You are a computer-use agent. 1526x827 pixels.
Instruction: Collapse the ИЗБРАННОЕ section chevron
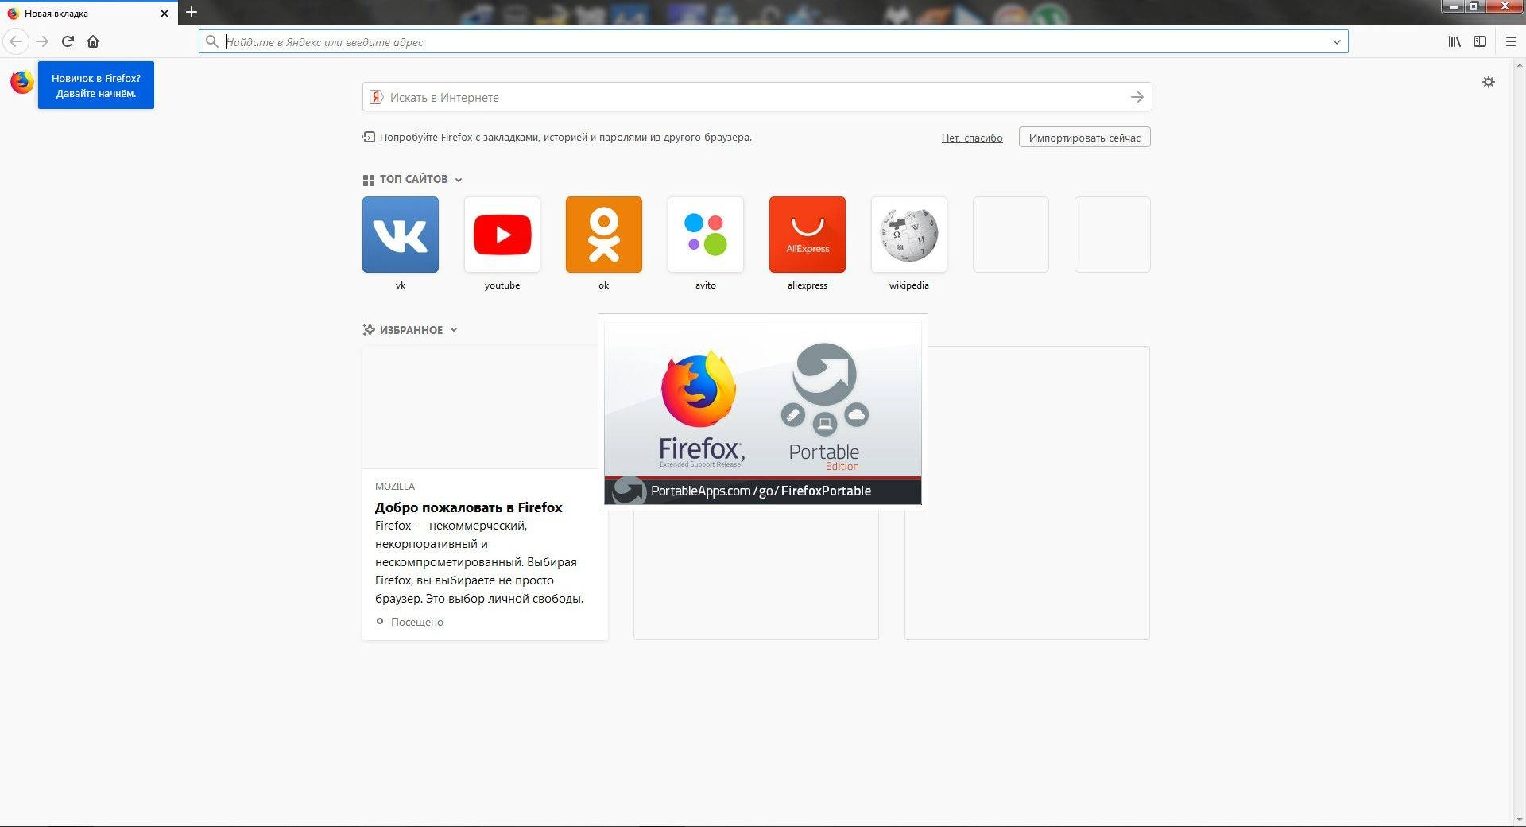tap(454, 330)
